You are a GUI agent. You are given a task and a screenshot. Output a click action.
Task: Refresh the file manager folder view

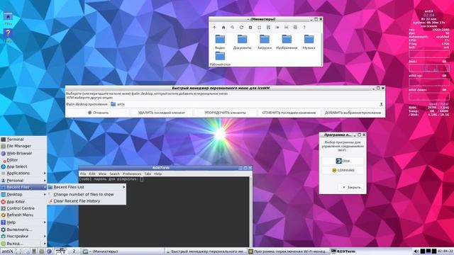[x=241, y=27]
